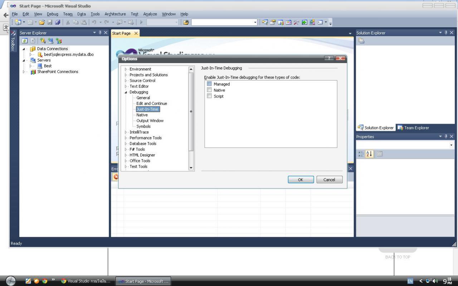Viewport: 458px width, 286px height.
Task: Click the Save All toolbar icon
Action: tap(58, 22)
